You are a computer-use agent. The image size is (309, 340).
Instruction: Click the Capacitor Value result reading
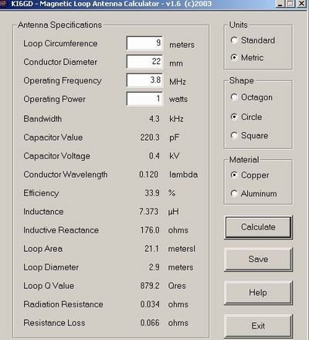pos(150,138)
